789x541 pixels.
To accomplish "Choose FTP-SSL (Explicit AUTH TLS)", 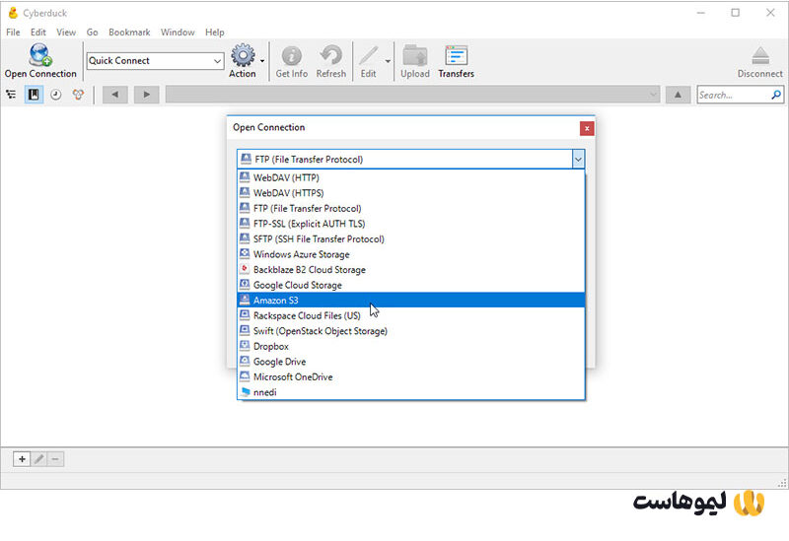I will pyautogui.click(x=410, y=224).
